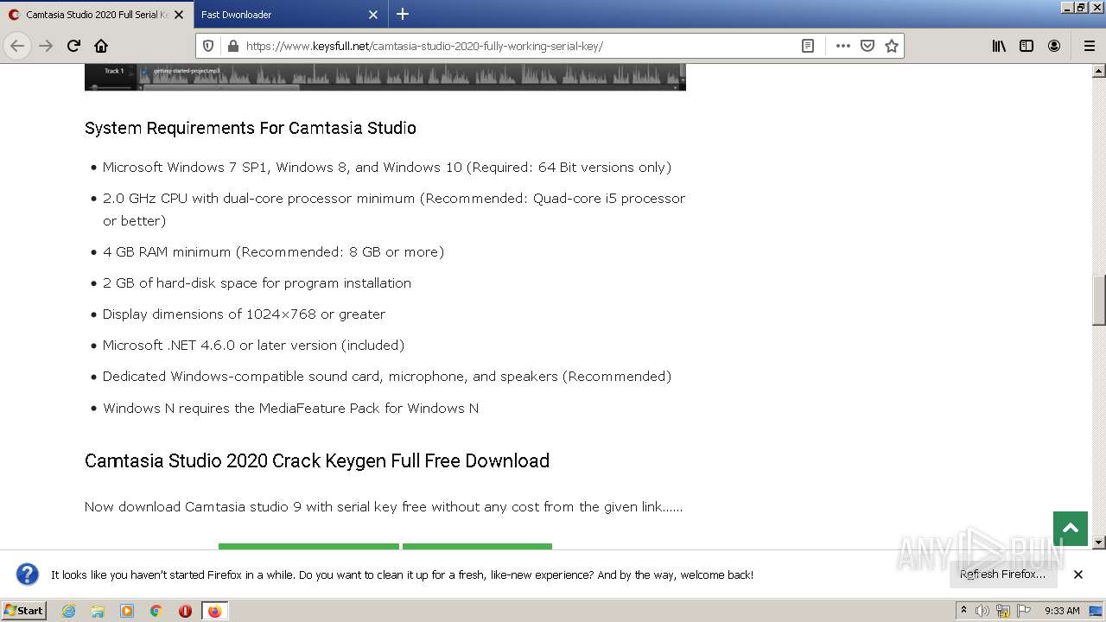Dismiss the Firefox refresh notification bar

[x=1078, y=574]
